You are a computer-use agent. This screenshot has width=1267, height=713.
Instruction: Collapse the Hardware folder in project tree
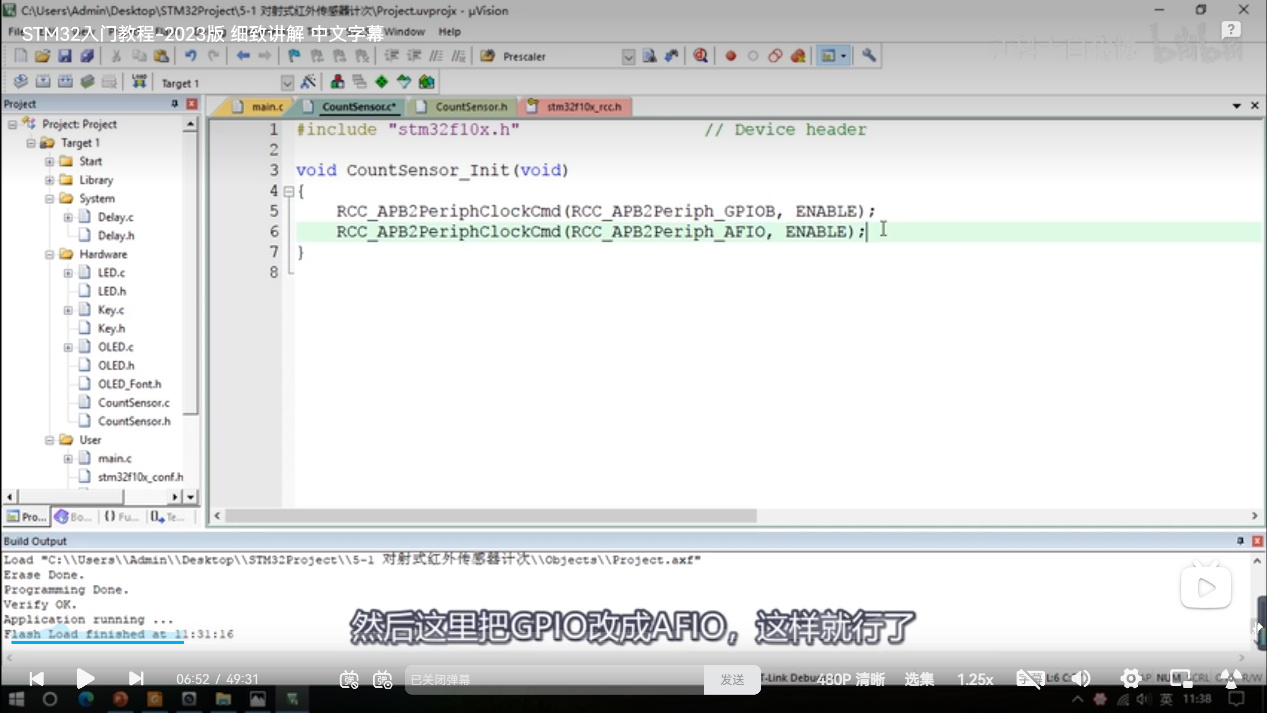tap(49, 255)
